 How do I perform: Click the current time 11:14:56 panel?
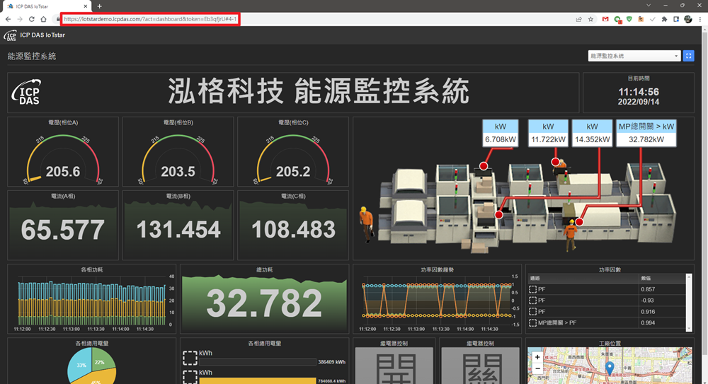(639, 93)
